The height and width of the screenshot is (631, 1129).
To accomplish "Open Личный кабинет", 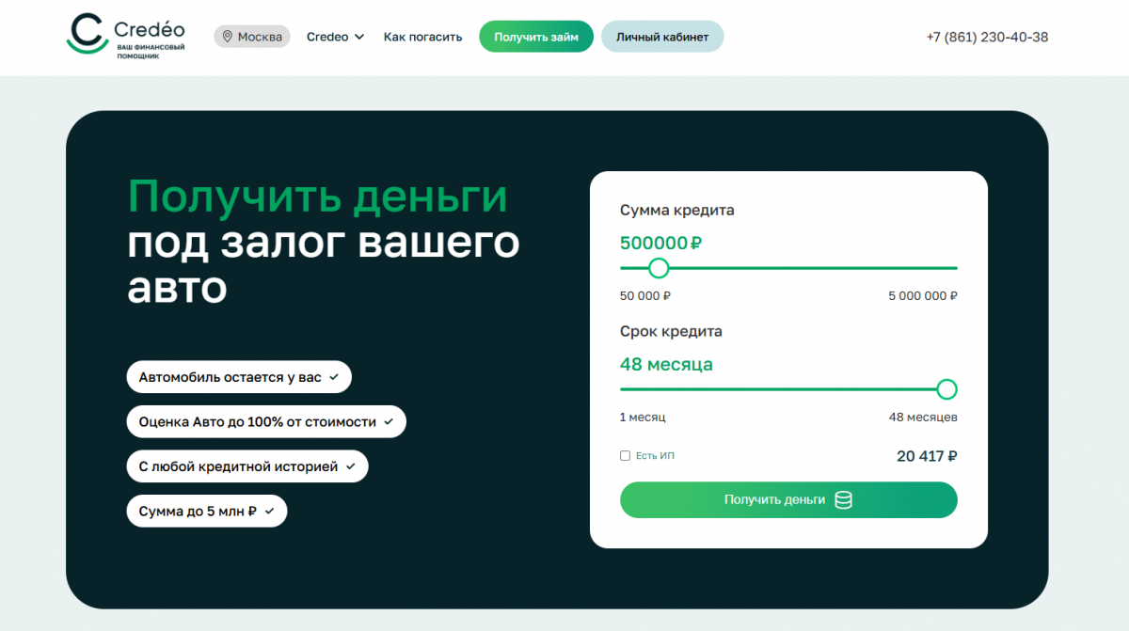I will [x=662, y=38].
